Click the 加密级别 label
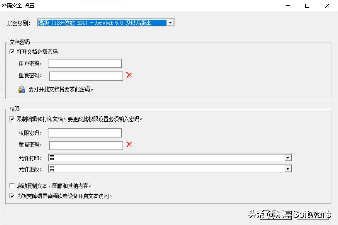This screenshot has height=225, width=338. pyautogui.click(x=19, y=23)
